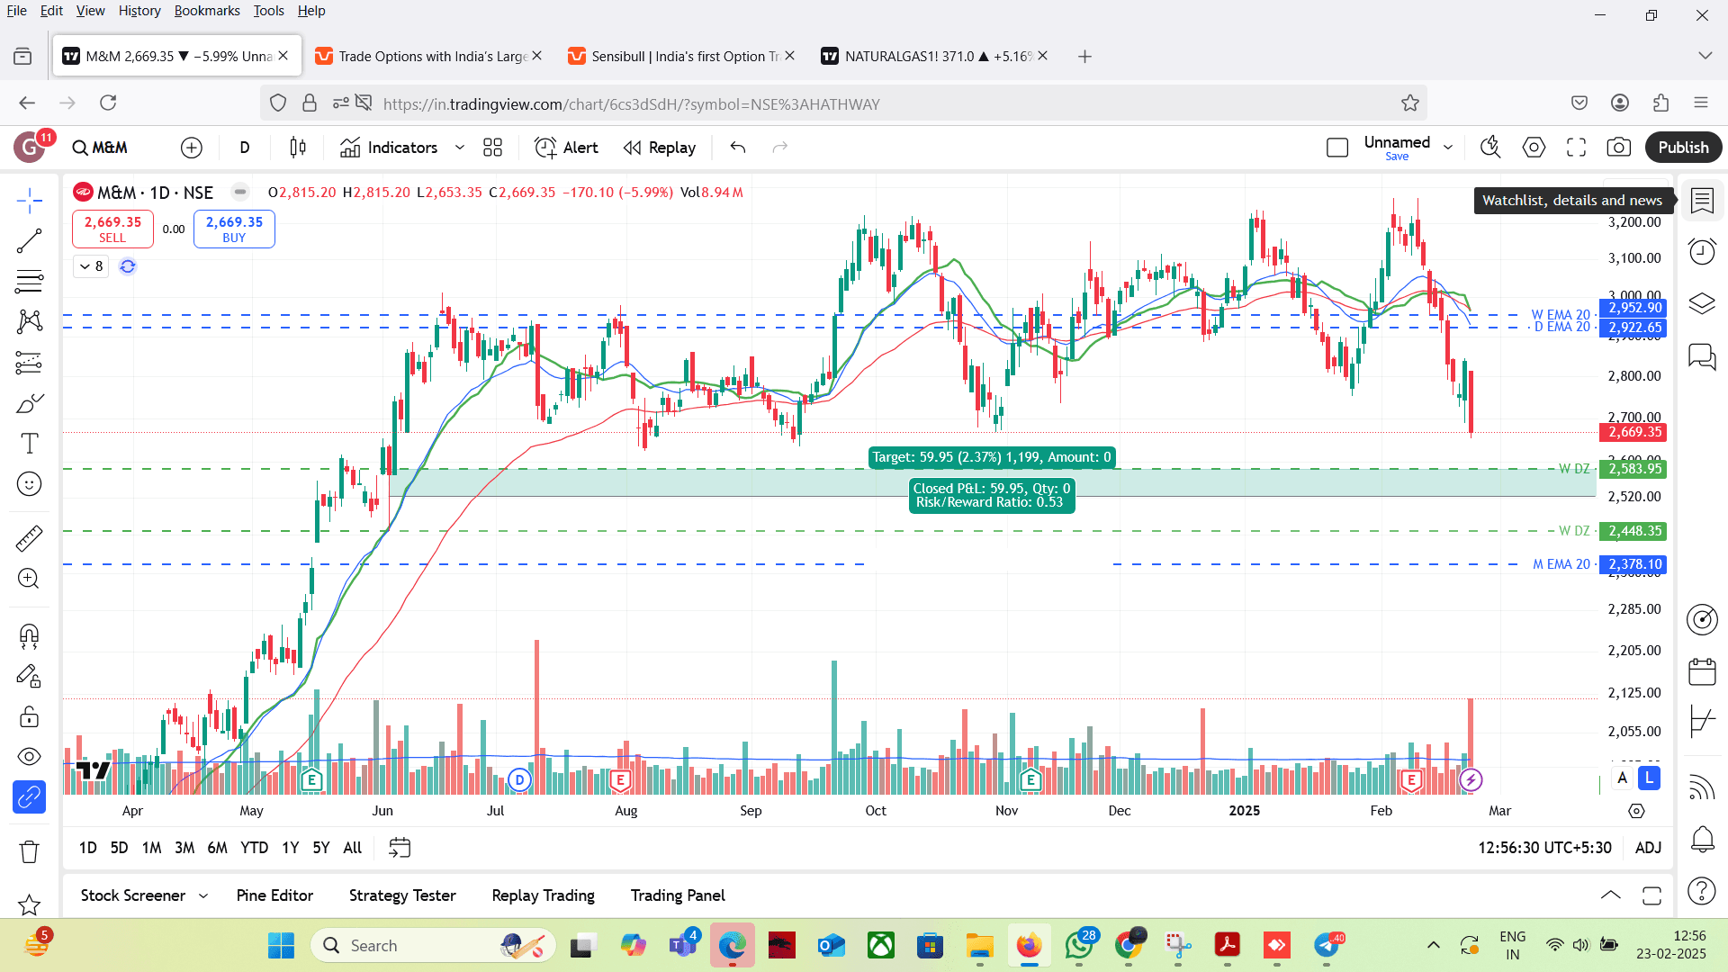This screenshot has height=972, width=1728.
Task: Open the object tree layers panel
Action: click(x=1702, y=303)
